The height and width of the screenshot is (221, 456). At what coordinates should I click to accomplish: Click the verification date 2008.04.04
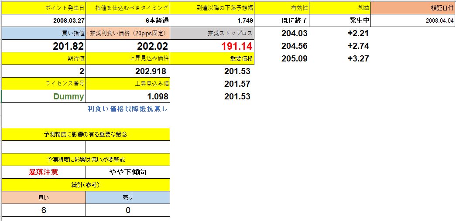click(x=413, y=20)
